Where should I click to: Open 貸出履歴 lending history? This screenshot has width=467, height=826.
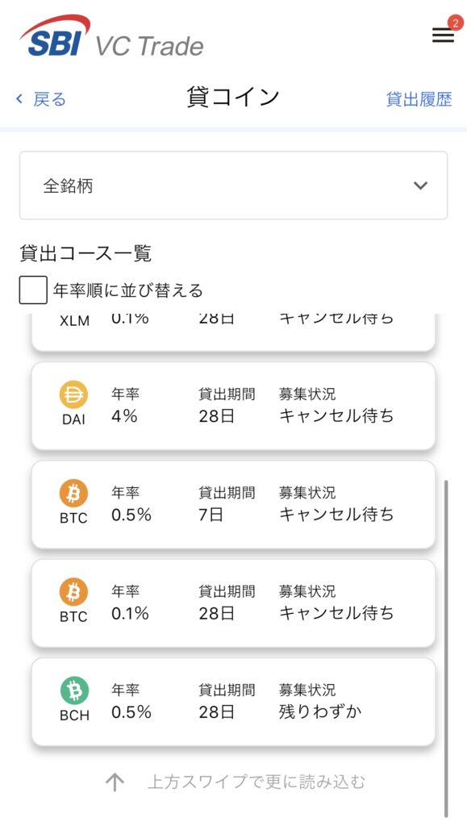click(419, 98)
